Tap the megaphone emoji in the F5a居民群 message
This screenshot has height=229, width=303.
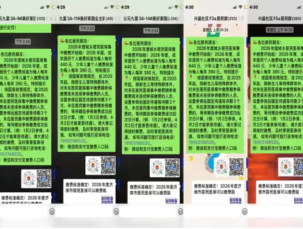255,42
